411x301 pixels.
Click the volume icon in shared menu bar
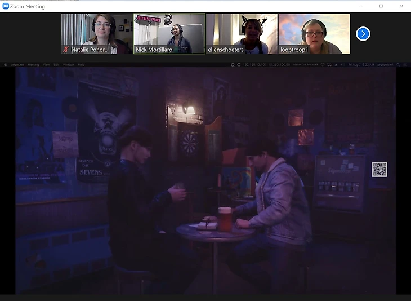(x=342, y=65)
